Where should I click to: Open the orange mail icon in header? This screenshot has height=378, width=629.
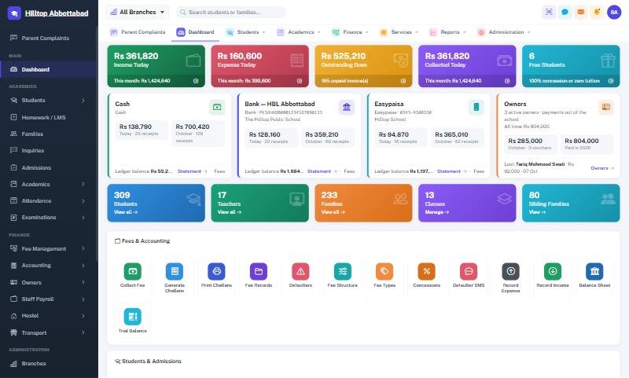coord(581,12)
